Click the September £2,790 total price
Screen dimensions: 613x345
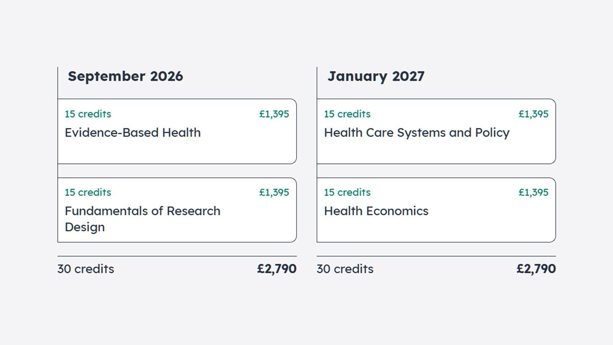click(x=277, y=269)
